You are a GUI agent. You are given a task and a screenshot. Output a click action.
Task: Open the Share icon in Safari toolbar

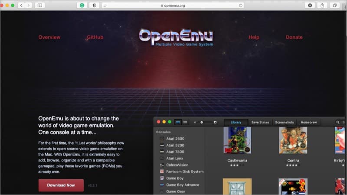tap(322, 5)
